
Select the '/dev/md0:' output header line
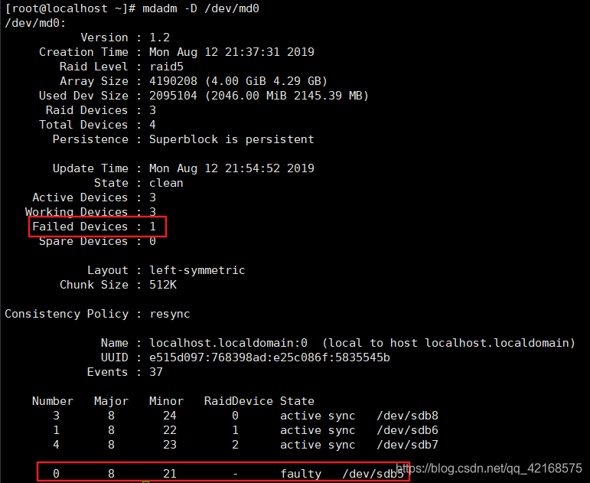click(x=35, y=23)
